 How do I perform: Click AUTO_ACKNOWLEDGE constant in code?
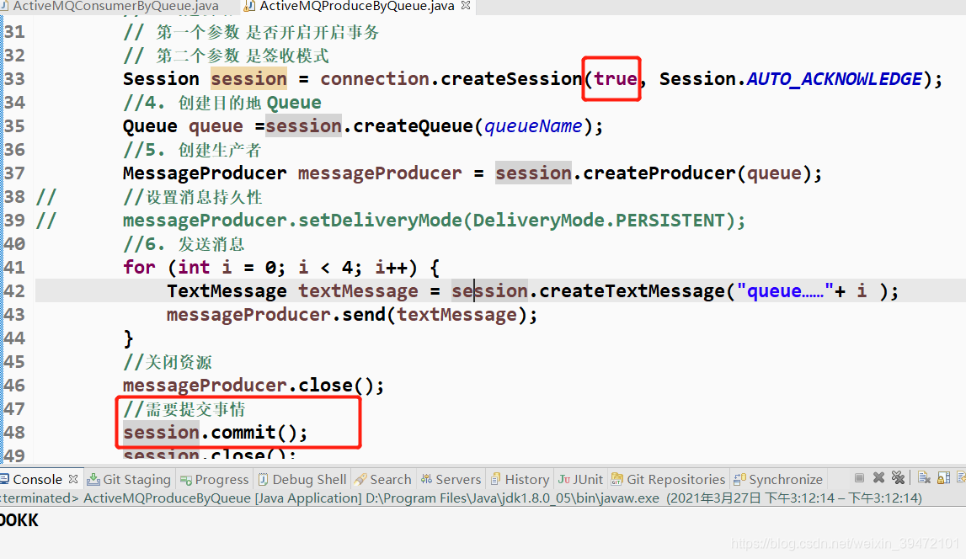(834, 79)
